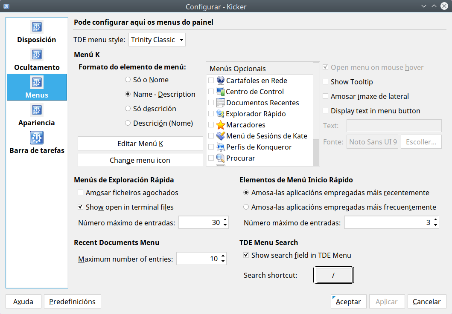Increase Menús de Exploración Rápida max entries
Viewport: 452px width, 314px height.
click(x=225, y=219)
